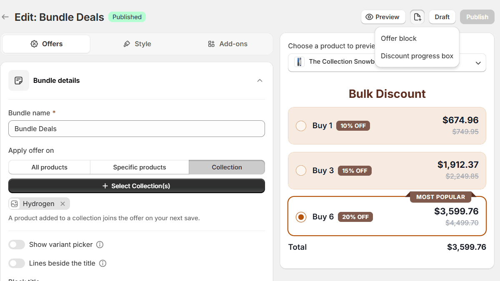Screen dimensions: 500x281
Task: Select Specific products option
Action: tap(140, 167)
